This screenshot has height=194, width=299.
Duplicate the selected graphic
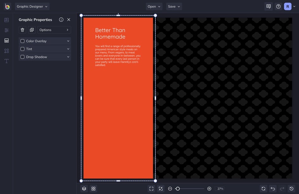tap(32, 30)
